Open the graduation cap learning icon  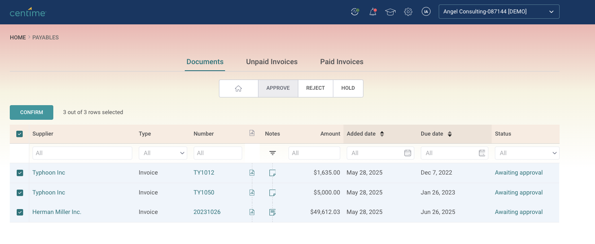[390, 12]
